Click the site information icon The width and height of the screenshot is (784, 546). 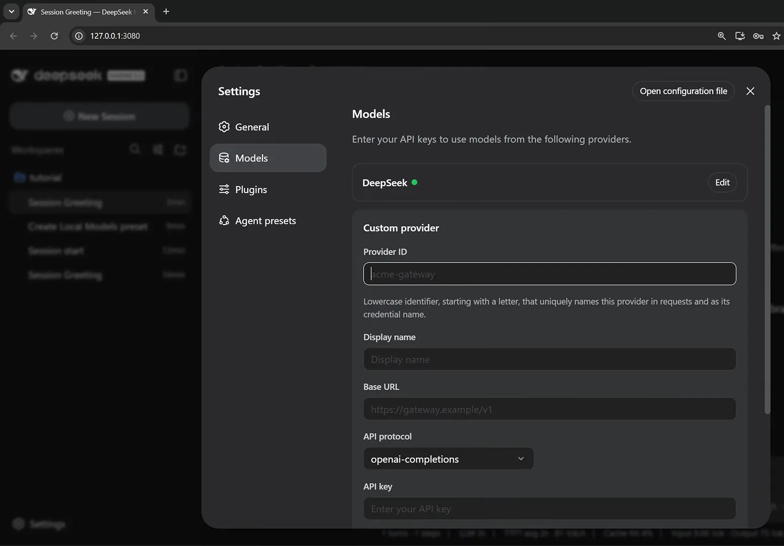point(79,36)
